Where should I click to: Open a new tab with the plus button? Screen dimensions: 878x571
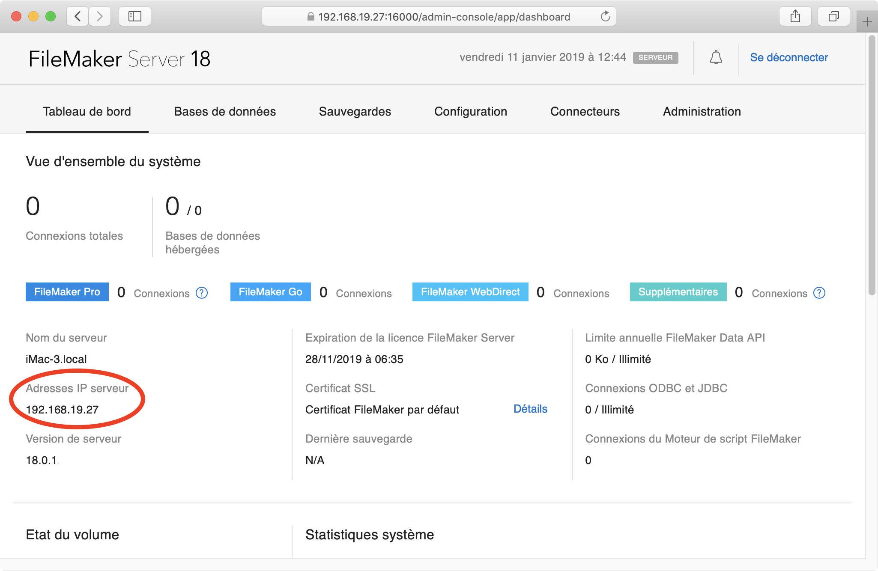(867, 22)
